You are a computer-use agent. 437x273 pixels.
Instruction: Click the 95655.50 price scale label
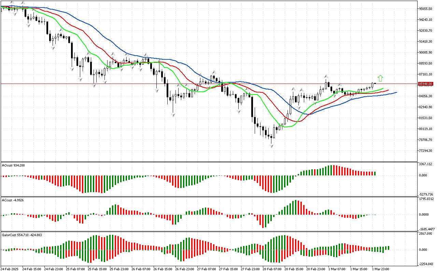click(425, 9)
